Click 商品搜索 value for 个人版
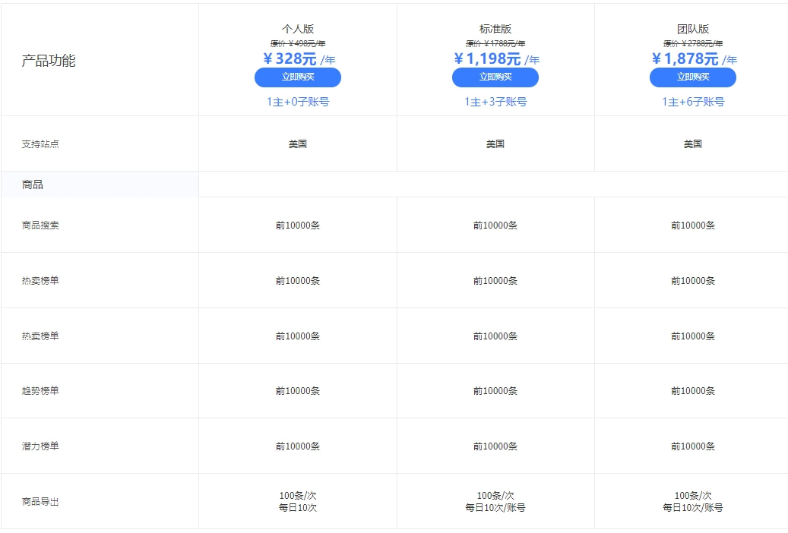Screen dimensions: 788x533 point(298,225)
